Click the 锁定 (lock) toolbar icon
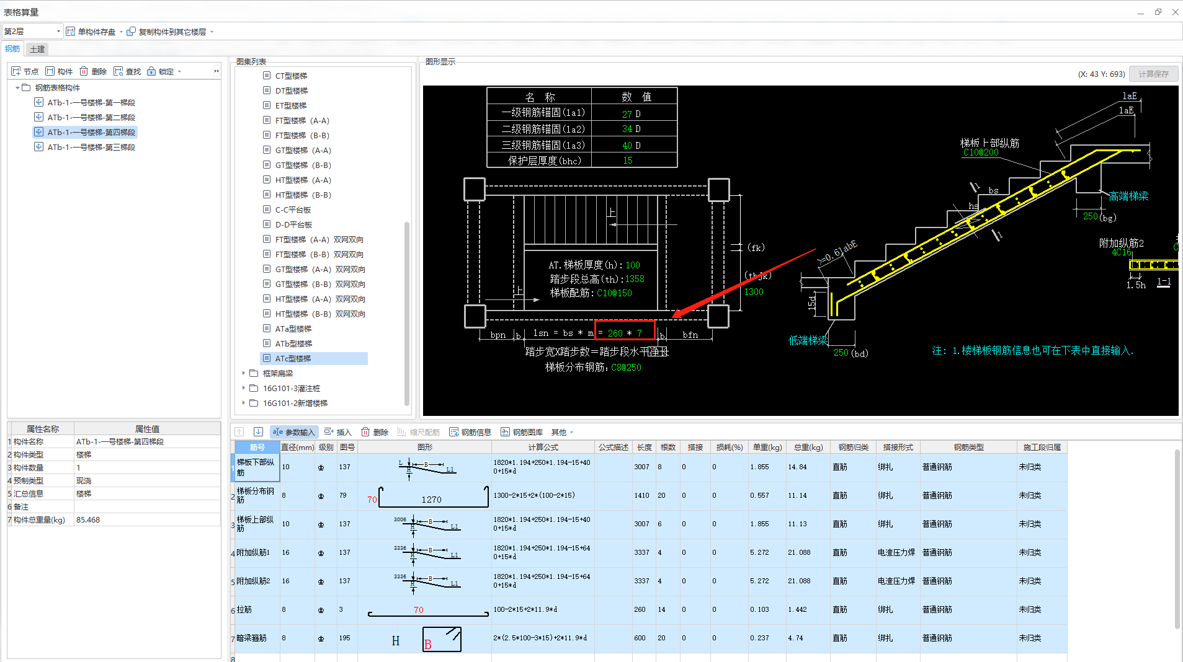The width and height of the screenshot is (1183, 662). [151, 71]
